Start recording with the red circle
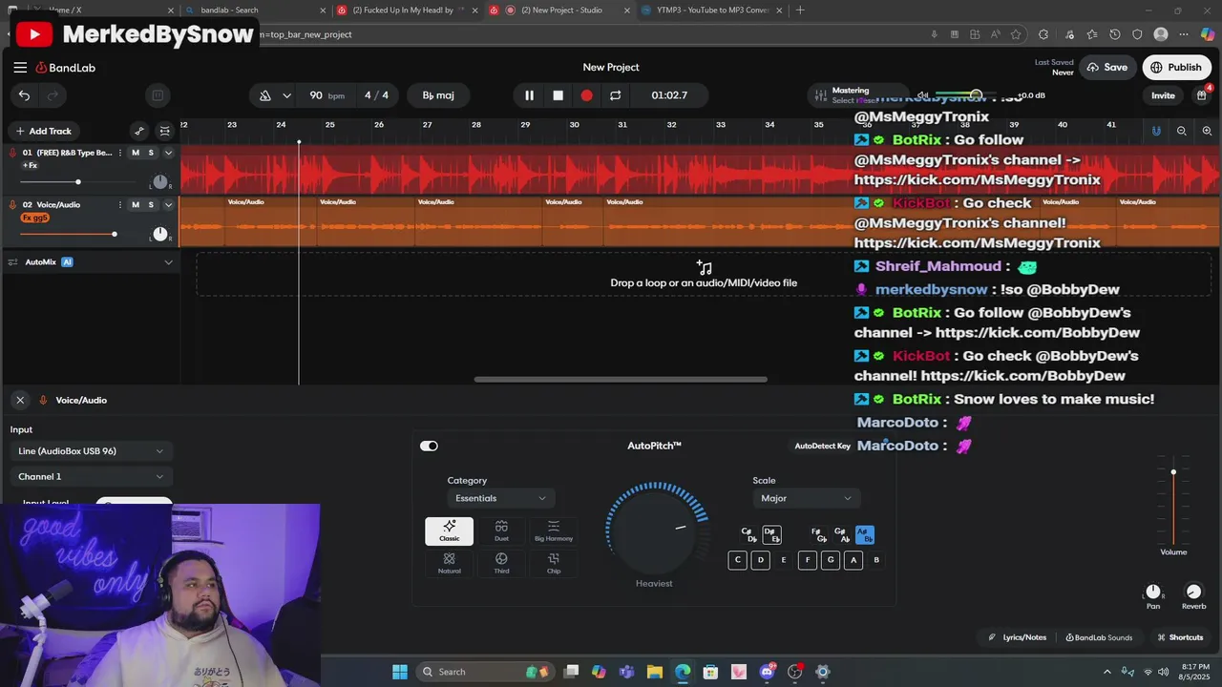The image size is (1222, 687). (x=586, y=95)
